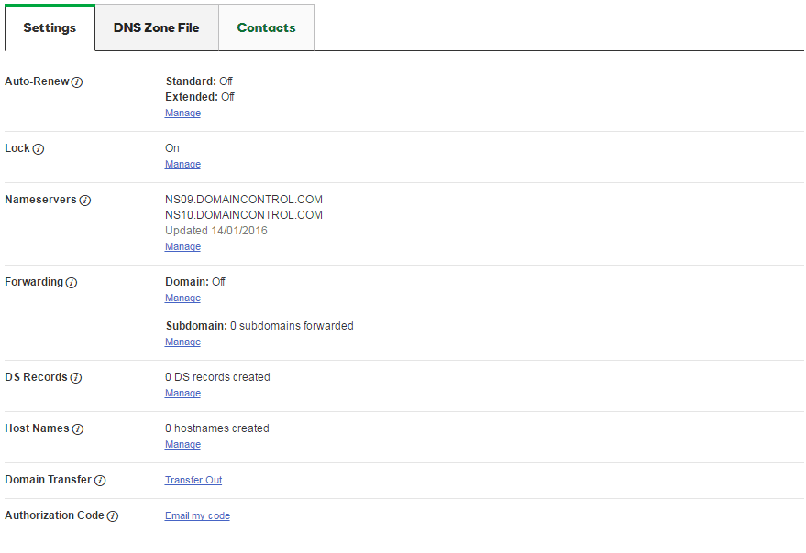This screenshot has height=553, width=806.
Task: Click the 0 hostnames created text
Action: pos(217,428)
